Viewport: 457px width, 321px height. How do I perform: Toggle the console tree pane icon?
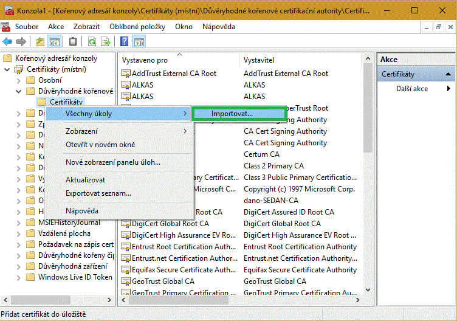[x=55, y=41]
